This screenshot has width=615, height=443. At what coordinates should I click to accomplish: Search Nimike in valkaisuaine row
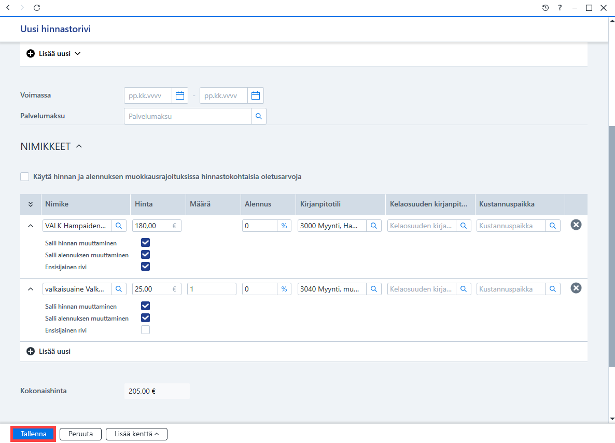[x=119, y=289]
